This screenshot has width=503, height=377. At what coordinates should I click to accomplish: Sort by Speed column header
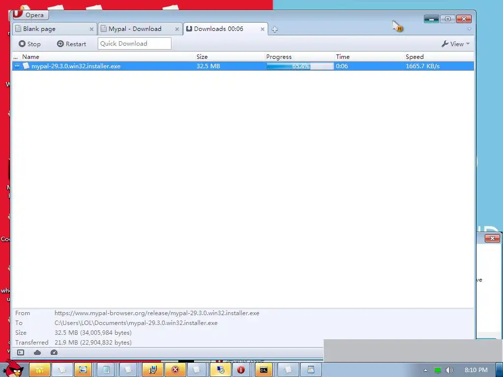[439, 57]
